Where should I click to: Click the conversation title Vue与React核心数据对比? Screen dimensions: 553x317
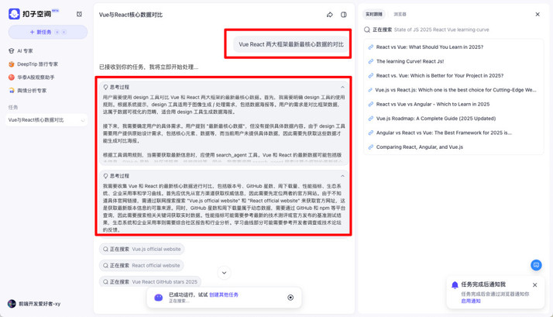(131, 15)
